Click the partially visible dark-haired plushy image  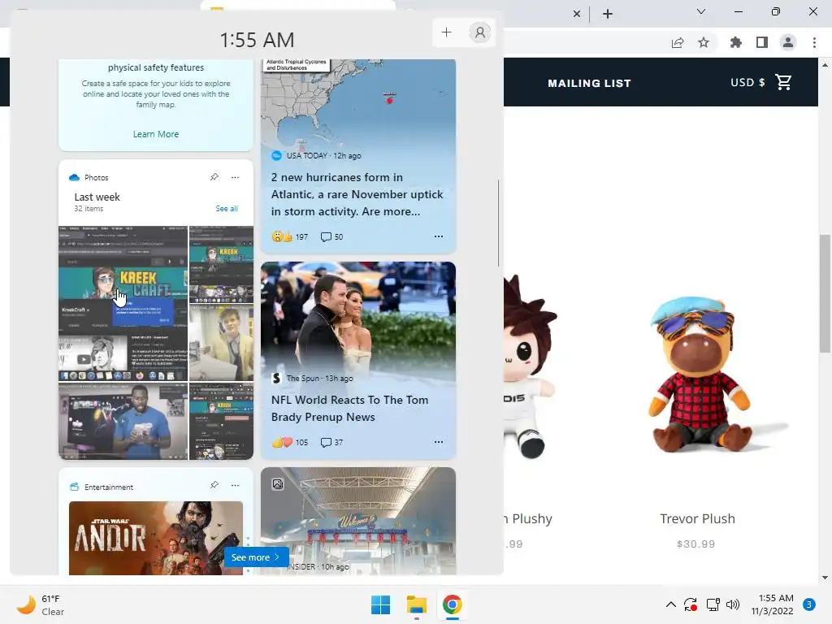pos(529,366)
